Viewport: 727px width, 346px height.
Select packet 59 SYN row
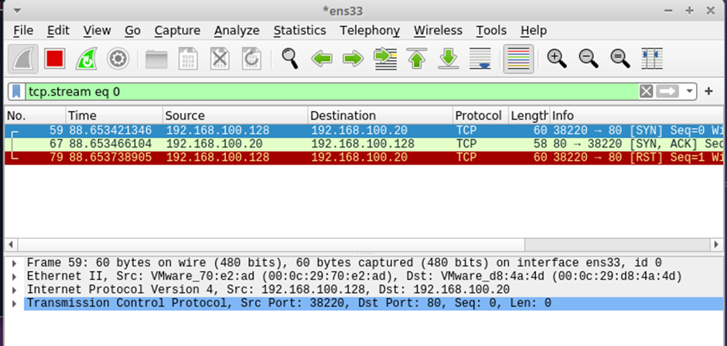click(364, 131)
